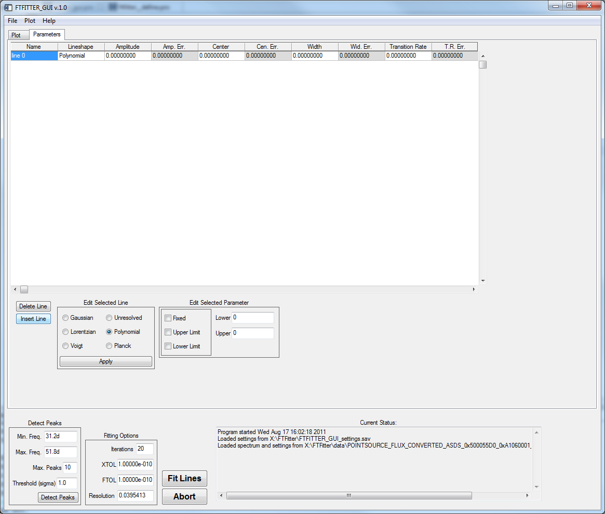Click the FTFITTER_GUI title bar app icon
The width and height of the screenshot is (605, 514).
click(8, 6)
